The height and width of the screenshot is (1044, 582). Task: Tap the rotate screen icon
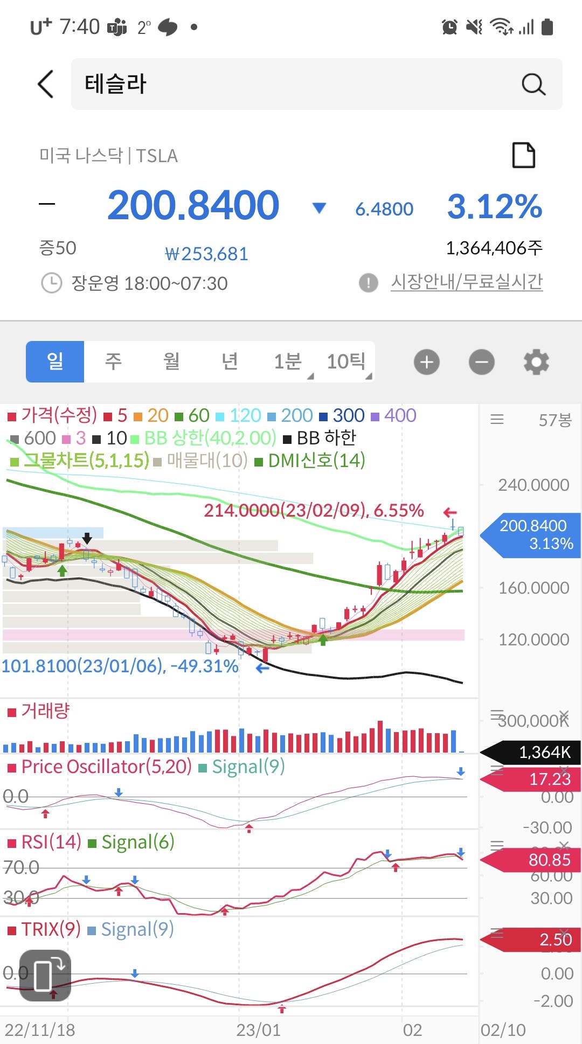point(45,975)
